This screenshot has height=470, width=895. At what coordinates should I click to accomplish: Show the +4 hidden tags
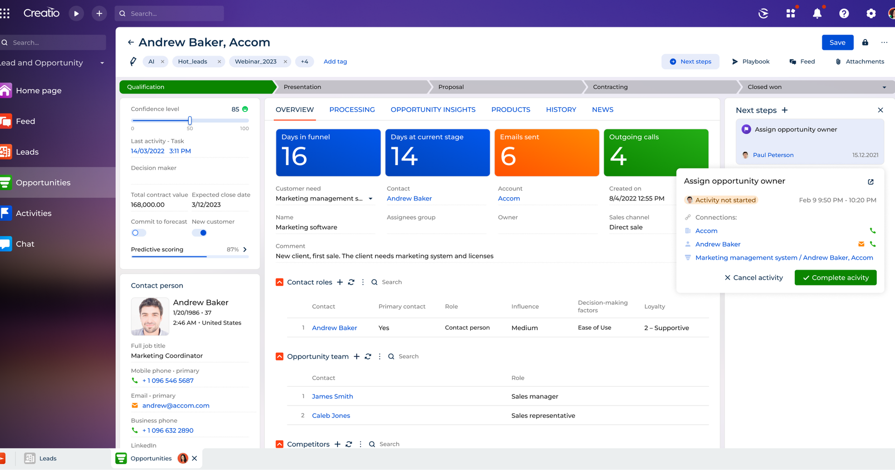click(304, 62)
